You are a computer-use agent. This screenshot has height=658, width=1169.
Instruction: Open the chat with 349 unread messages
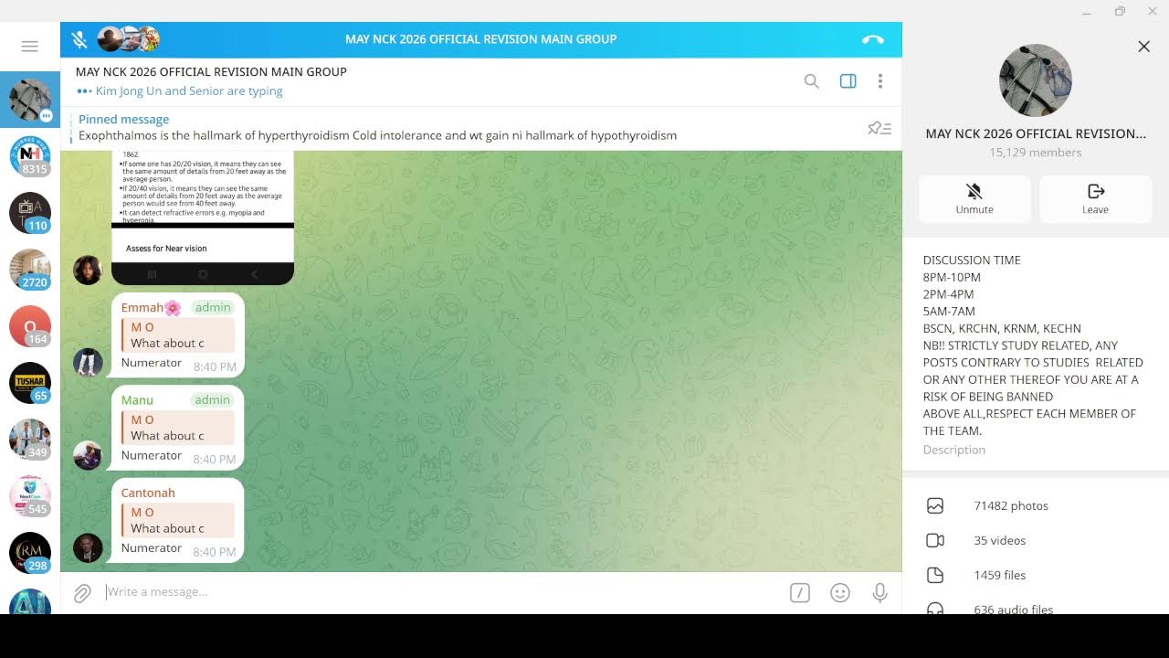[30, 439]
